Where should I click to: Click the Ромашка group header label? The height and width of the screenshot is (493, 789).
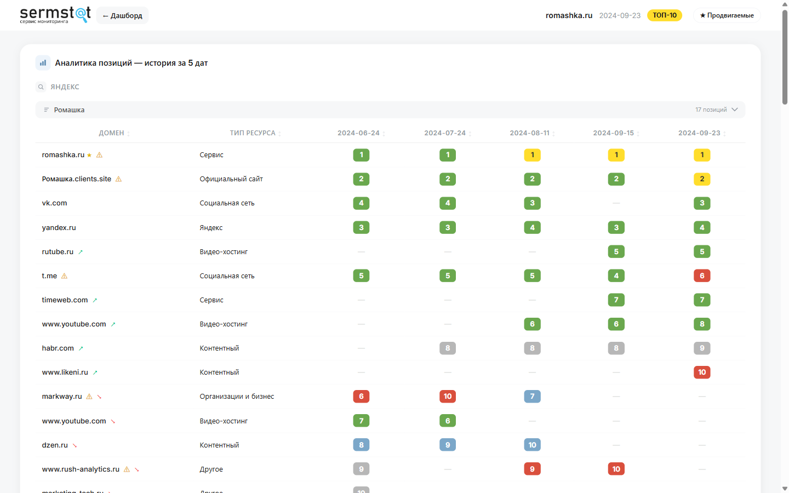[69, 110]
